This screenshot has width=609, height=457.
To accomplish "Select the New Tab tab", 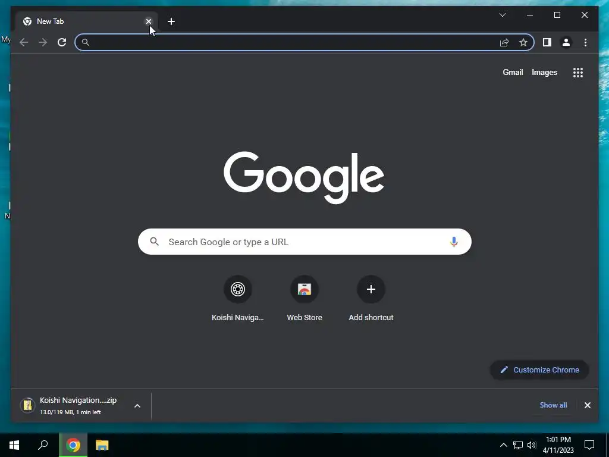I will click(86, 21).
